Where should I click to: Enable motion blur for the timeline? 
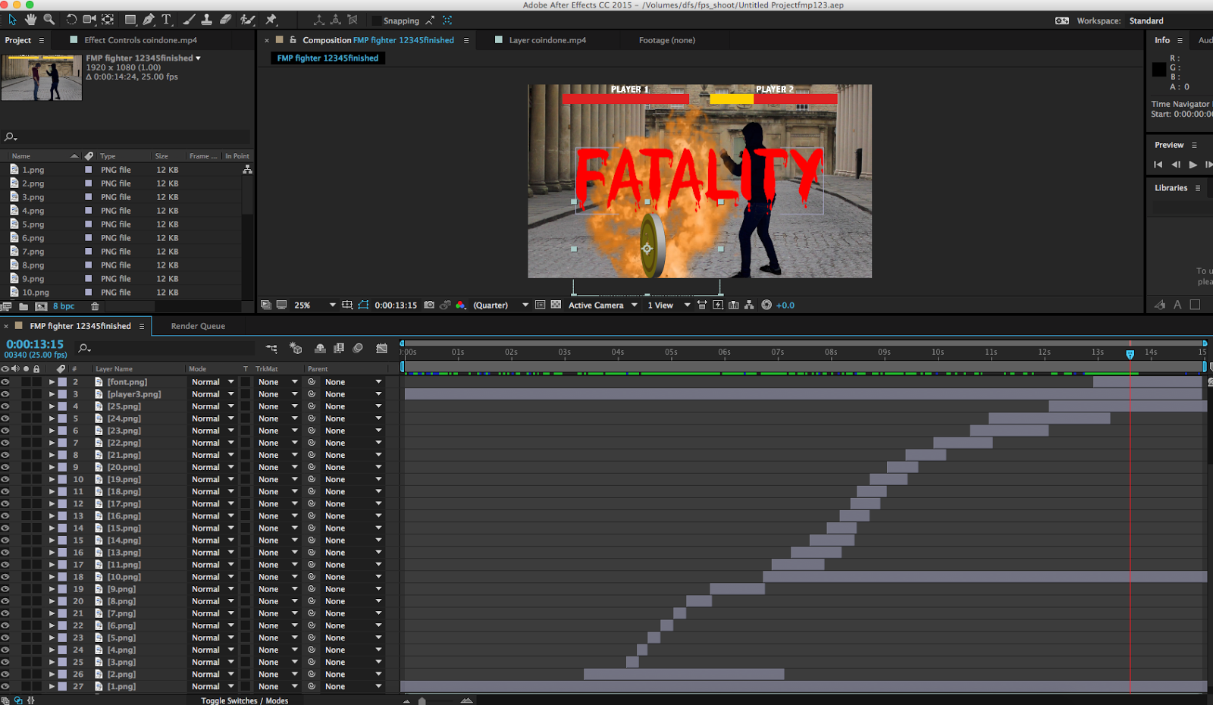358,348
